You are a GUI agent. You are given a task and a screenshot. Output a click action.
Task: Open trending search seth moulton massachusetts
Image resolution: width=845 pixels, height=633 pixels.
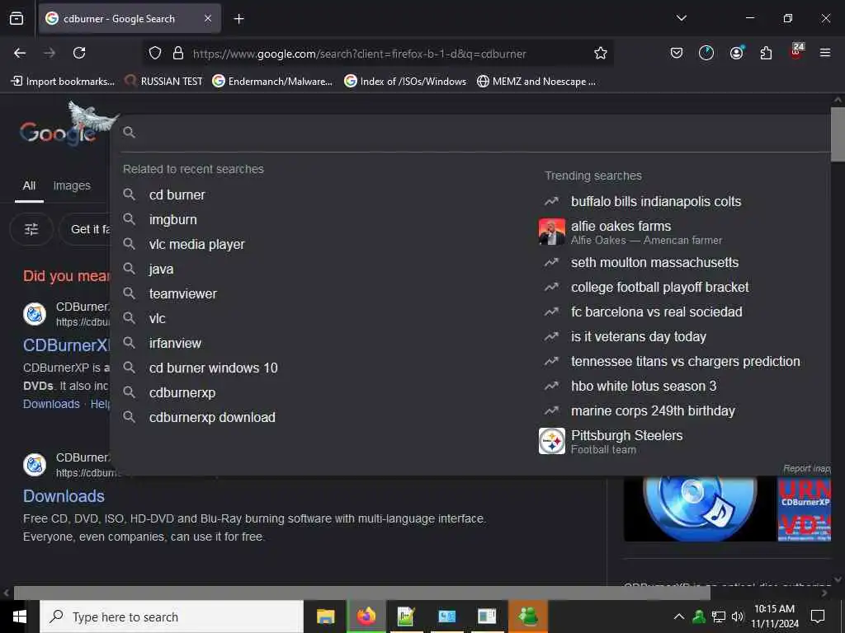point(654,263)
